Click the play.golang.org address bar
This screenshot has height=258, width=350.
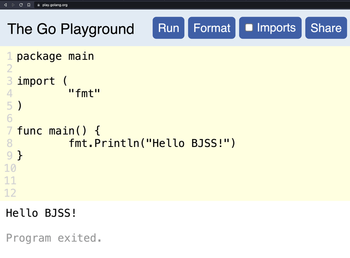pos(55,5)
